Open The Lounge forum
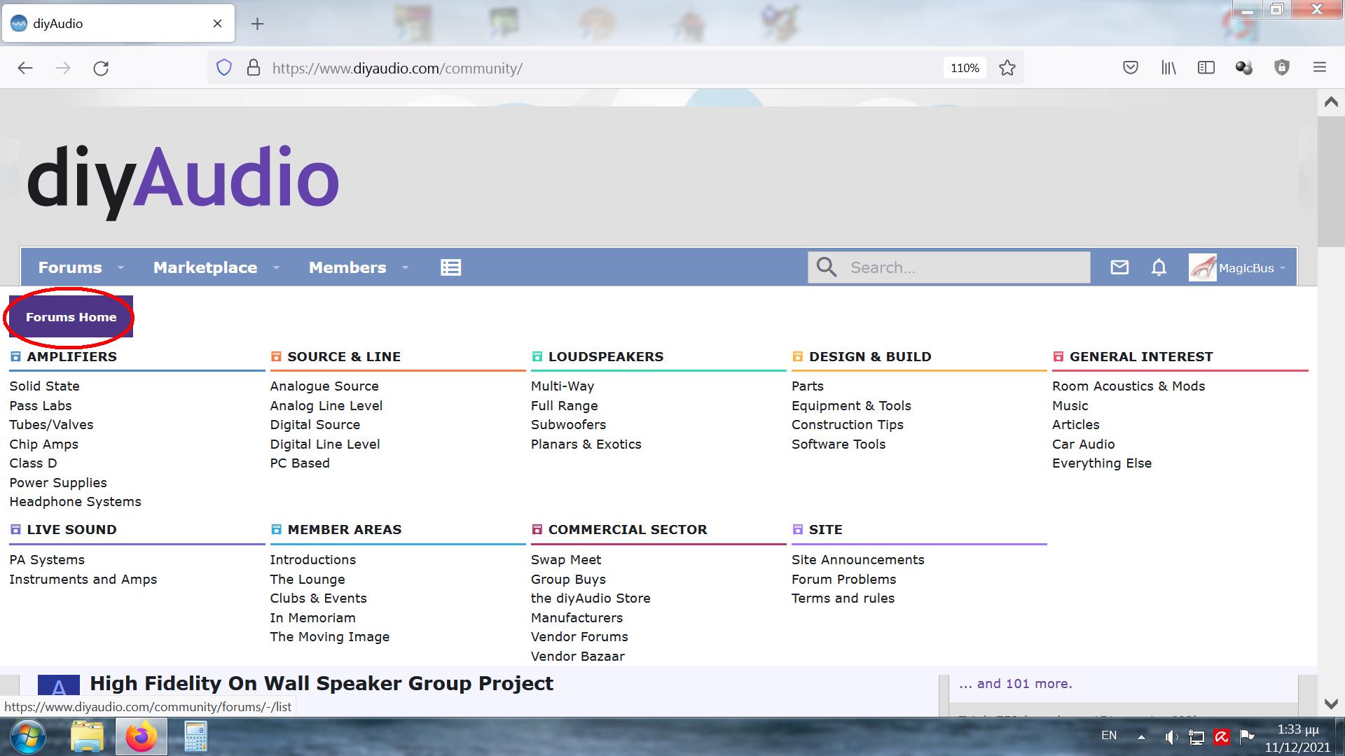Image resolution: width=1345 pixels, height=756 pixels. (308, 580)
